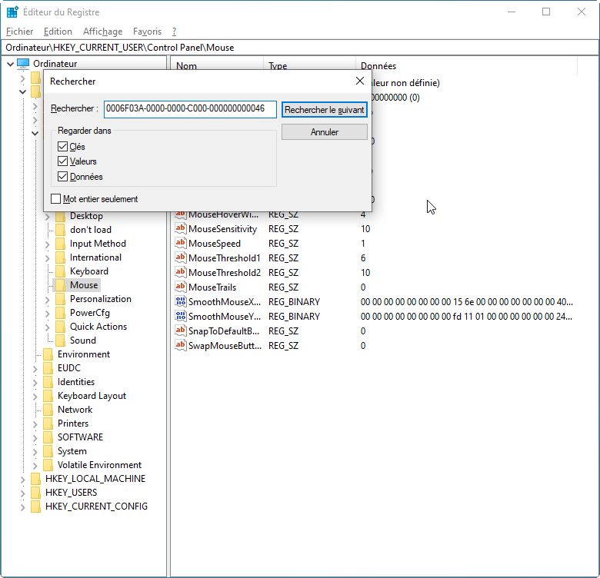600x578 pixels.
Task: Click the Keyboard folder icon in tree
Action: 61,271
